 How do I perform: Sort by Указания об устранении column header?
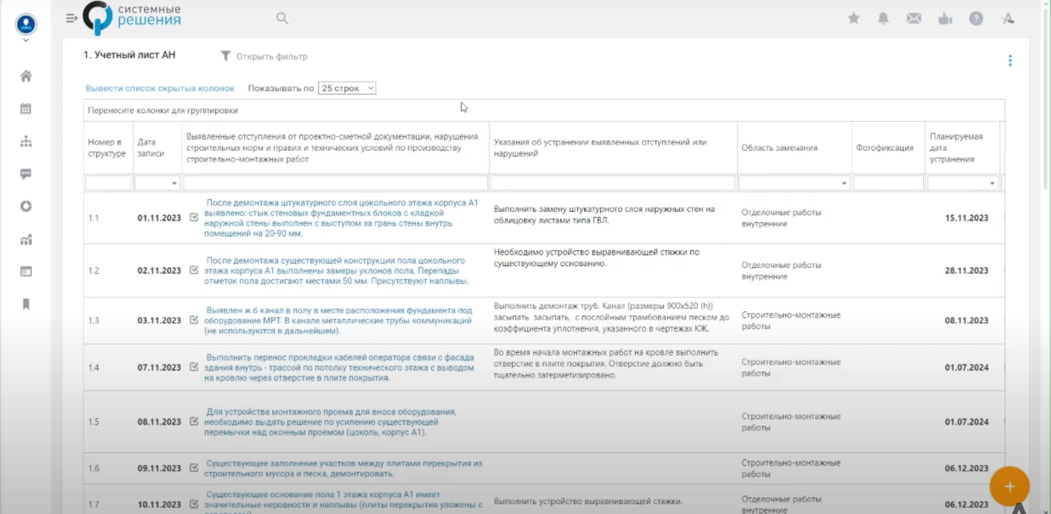click(x=600, y=148)
